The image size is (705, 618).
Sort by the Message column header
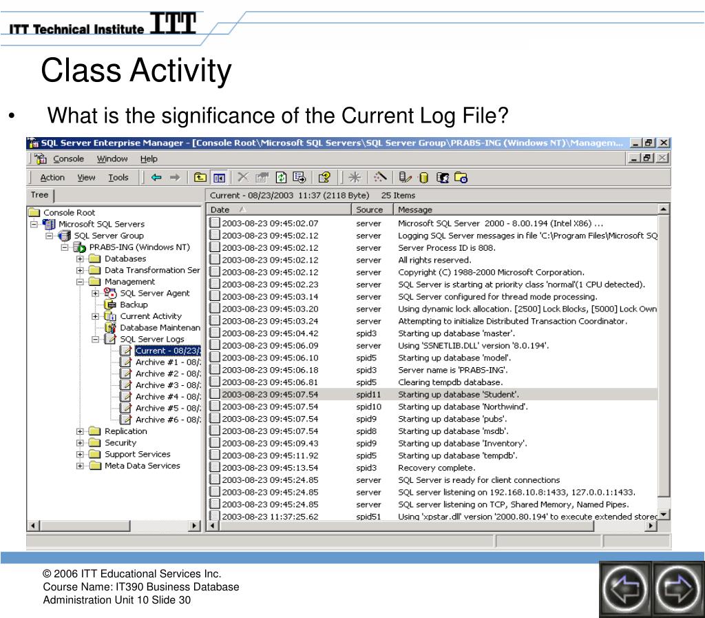click(x=525, y=209)
